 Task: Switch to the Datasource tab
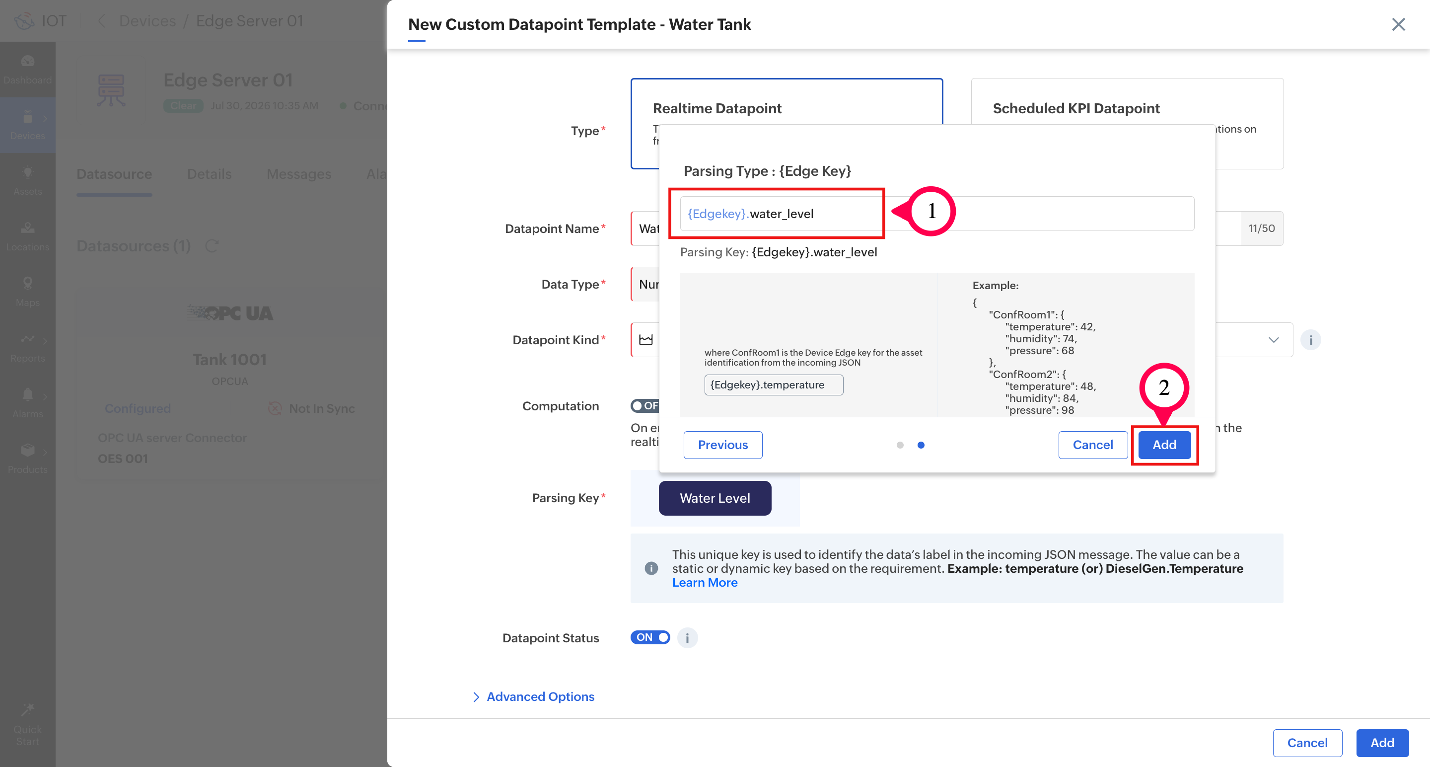coord(114,174)
